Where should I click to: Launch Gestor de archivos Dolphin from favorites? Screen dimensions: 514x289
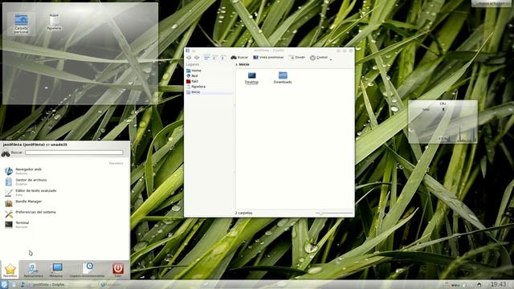point(64,181)
